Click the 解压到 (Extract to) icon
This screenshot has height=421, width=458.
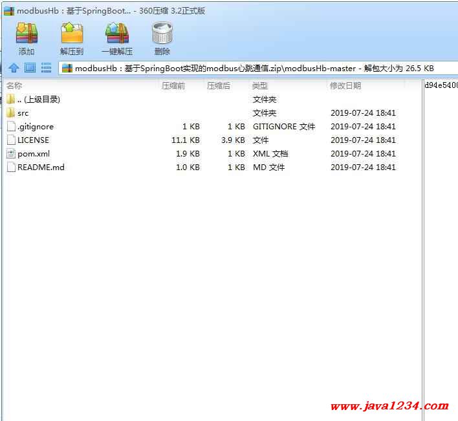(x=72, y=34)
